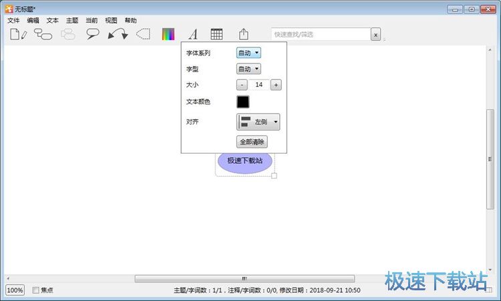Screen dimensions: 501x301
Task: Click the export share icon
Action: pos(243,34)
